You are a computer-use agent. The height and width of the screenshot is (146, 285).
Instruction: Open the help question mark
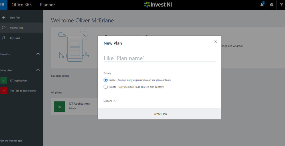281,5
